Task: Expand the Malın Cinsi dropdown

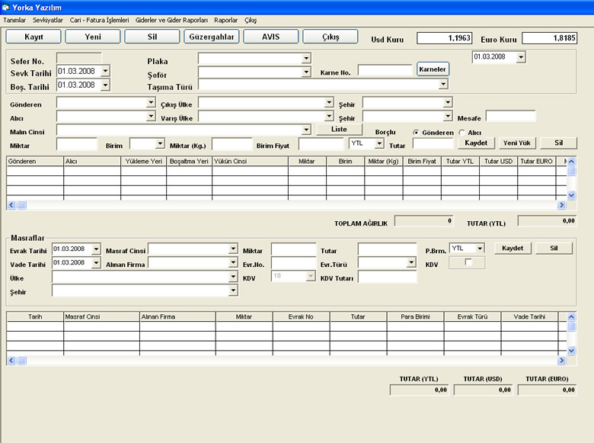Action: point(306,130)
